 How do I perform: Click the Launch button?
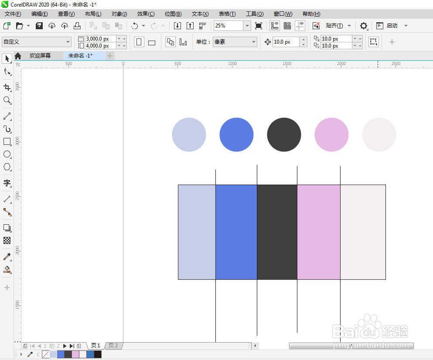392,26
